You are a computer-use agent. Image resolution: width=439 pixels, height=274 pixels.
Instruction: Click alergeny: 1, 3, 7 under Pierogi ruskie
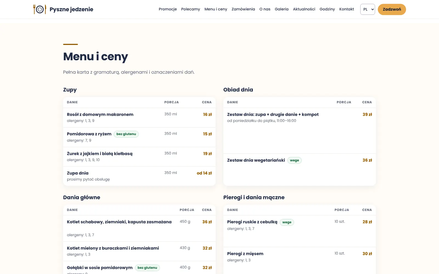241,229
